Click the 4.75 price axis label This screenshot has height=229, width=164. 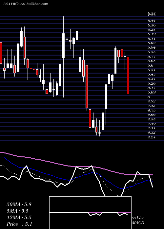tap(152, 110)
